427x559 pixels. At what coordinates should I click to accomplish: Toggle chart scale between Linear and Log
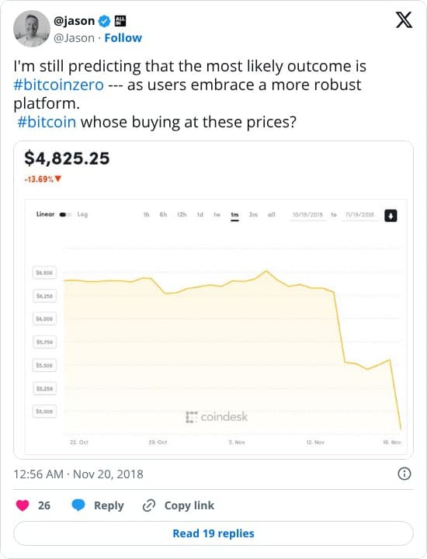pyautogui.click(x=65, y=214)
